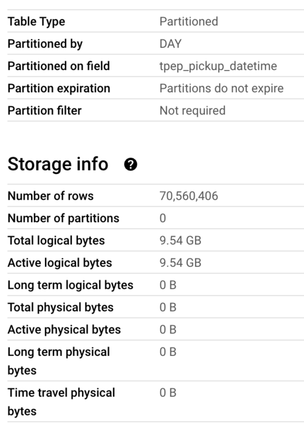Click the tpep_pickup_datetime field value

tap(218, 66)
